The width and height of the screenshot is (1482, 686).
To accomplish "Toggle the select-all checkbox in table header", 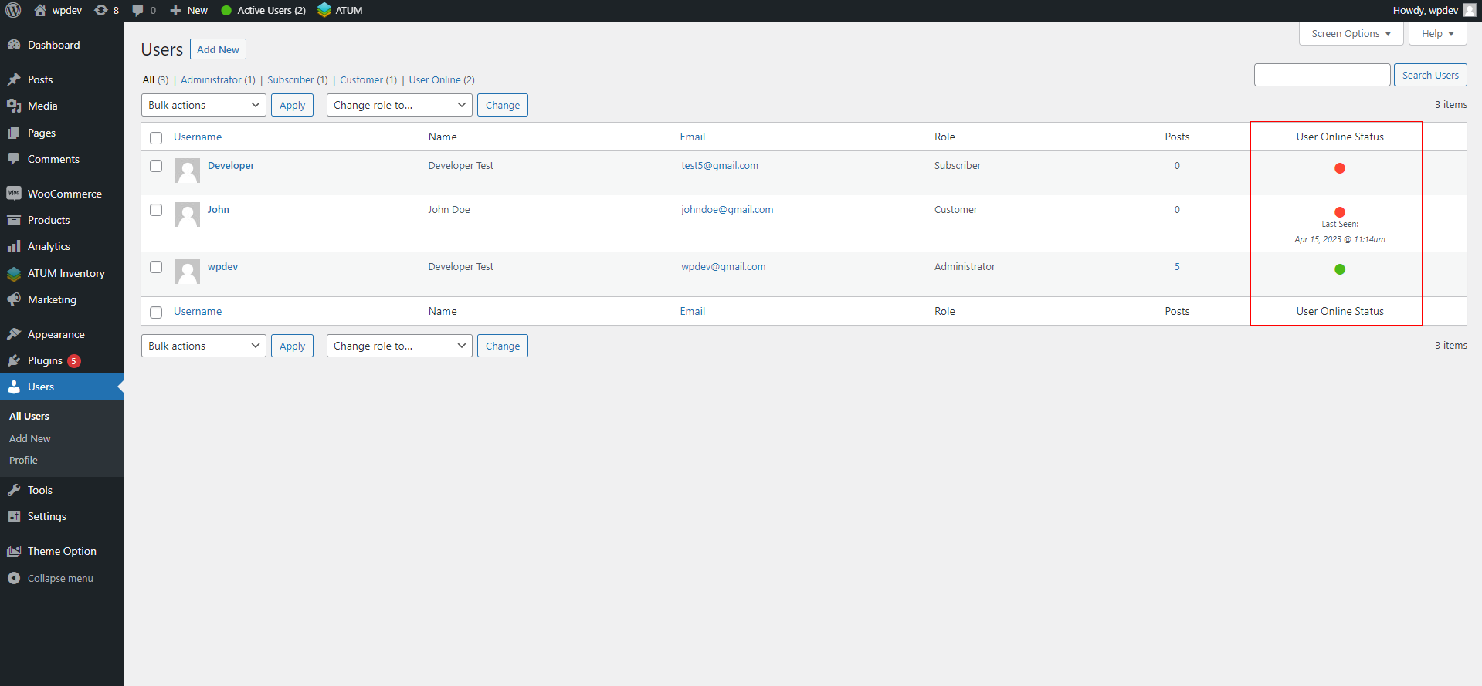I will click(x=156, y=138).
